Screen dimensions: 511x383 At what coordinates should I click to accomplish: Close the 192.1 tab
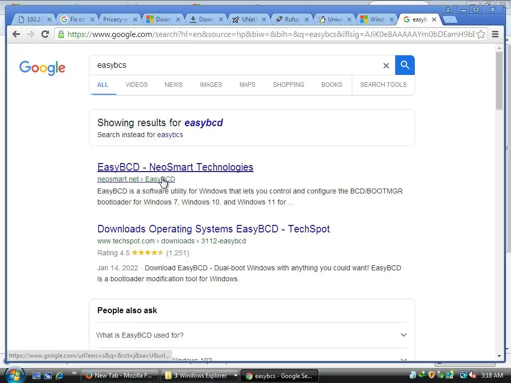49,19
